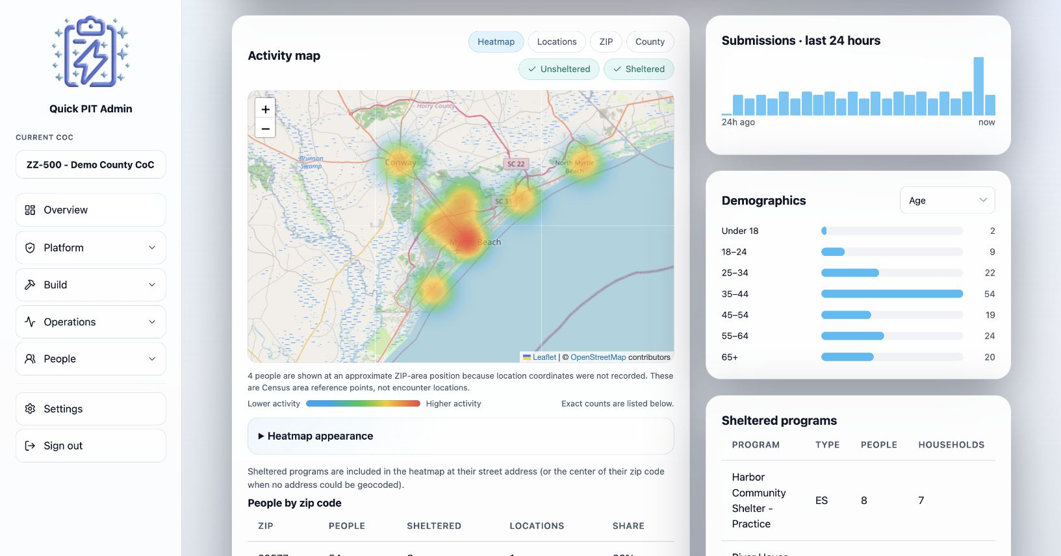This screenshot has width=1061, height=556.
Task: Switch to the County view tab
Action: (x=650, y=42)
